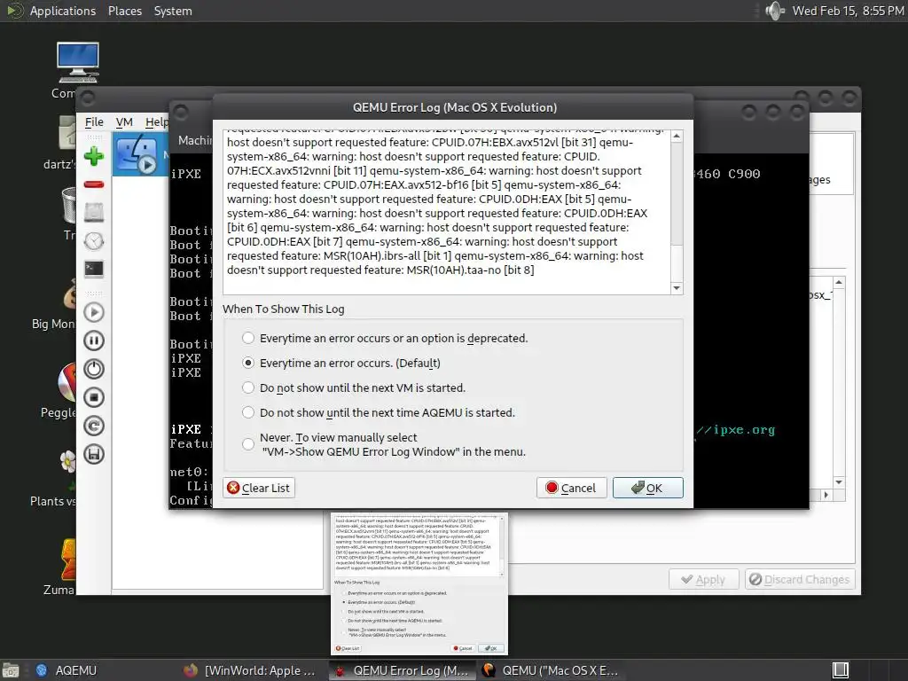Open dartz's home folder desktop icon
This screenshot has height=681, width=908.
point(67,133)
